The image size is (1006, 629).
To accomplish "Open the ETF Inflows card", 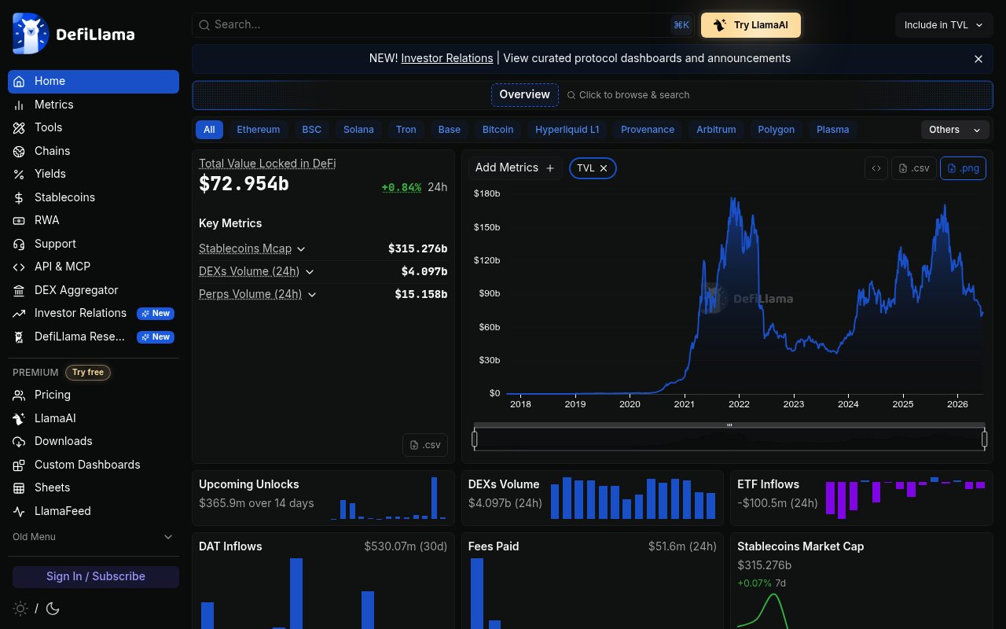I will [x=861, y=498].
